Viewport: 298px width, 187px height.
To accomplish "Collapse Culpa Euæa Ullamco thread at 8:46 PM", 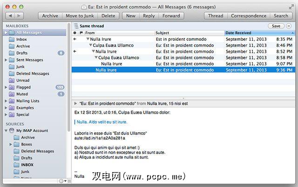I will coord(90,45).
